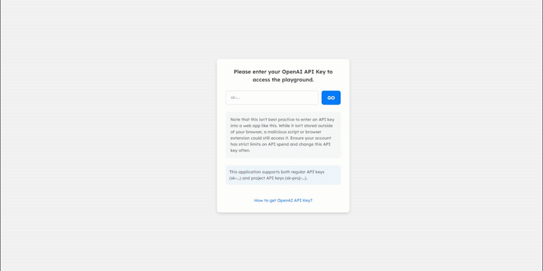
Task: Click the heading line 'access the playground.'
Action: (283, 79)
